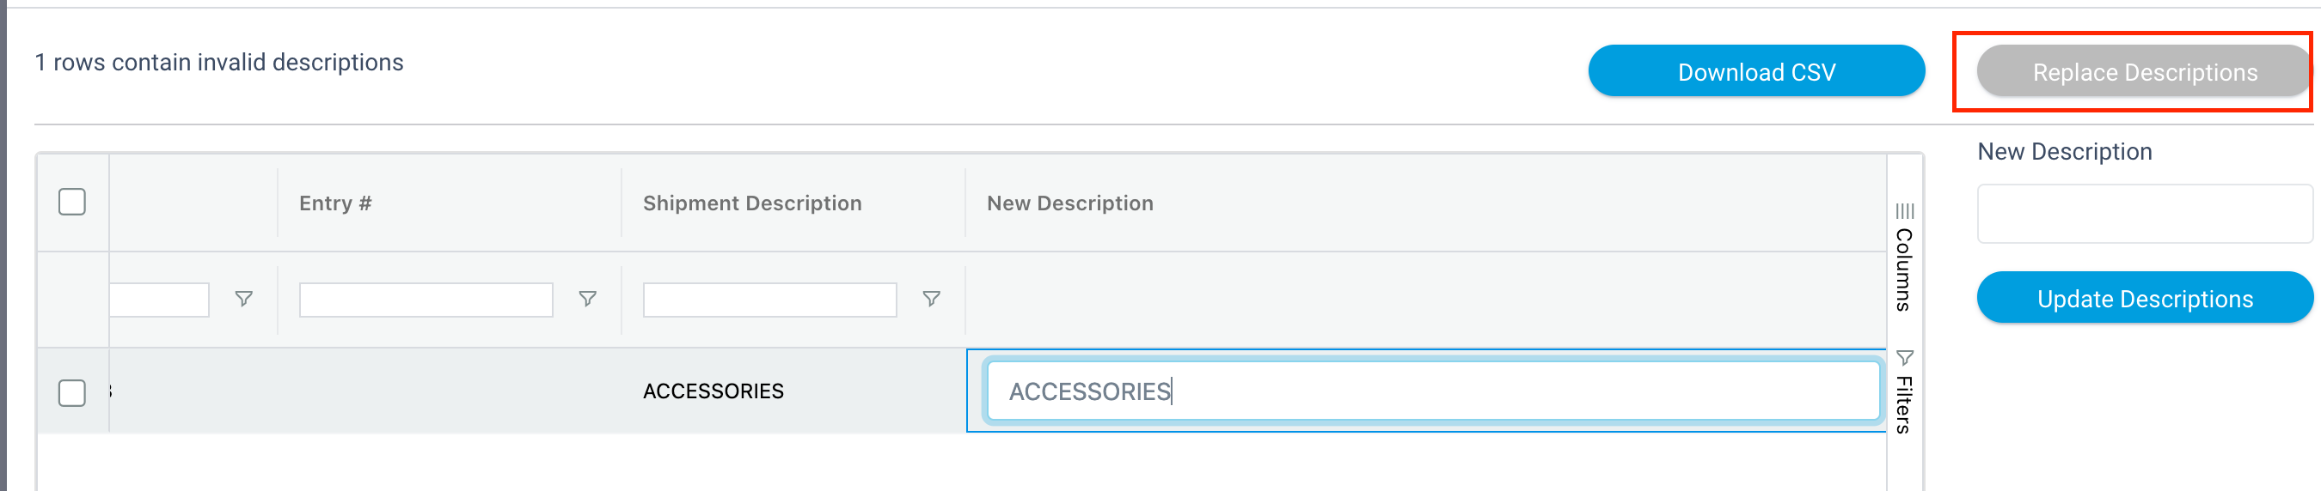The width and height of the screenshot is (2321, 491).
Task: Click the Columns bars icon in the side panel
Action: pos(1904,211)
